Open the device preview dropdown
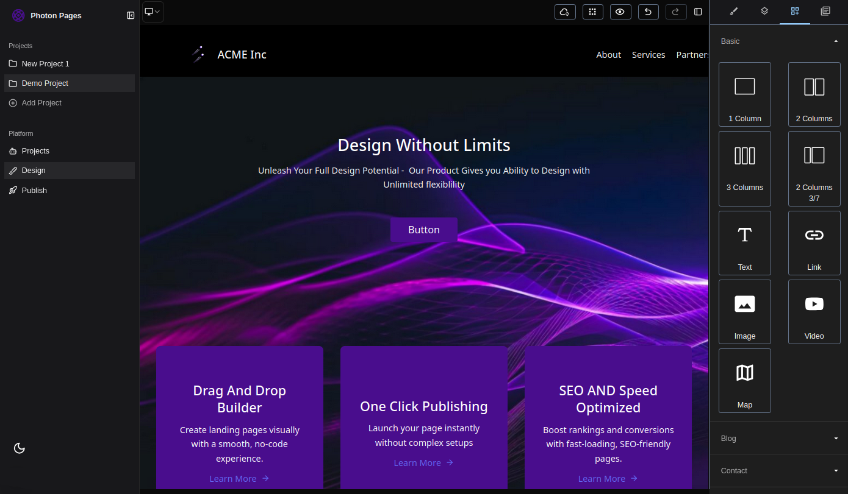 153,11
